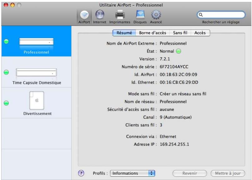The image size is (252, 180).
Task: Click the Canal value 9 (Automatique)
Action: click(176, 117)
